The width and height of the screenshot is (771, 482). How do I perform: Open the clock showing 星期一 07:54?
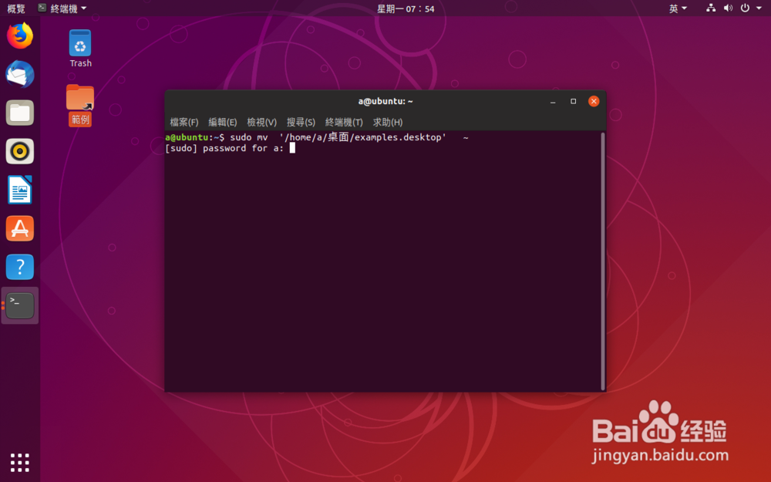point(406,8)
